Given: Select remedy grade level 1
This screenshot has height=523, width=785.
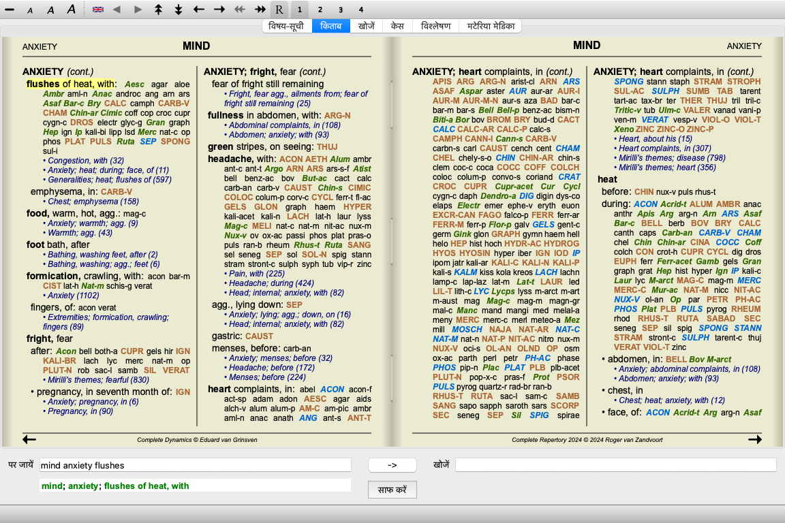Looking at the screenshot, I should coord(300,10).
